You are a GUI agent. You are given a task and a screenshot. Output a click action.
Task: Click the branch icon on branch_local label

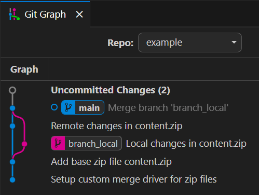(x=58, y=143)
